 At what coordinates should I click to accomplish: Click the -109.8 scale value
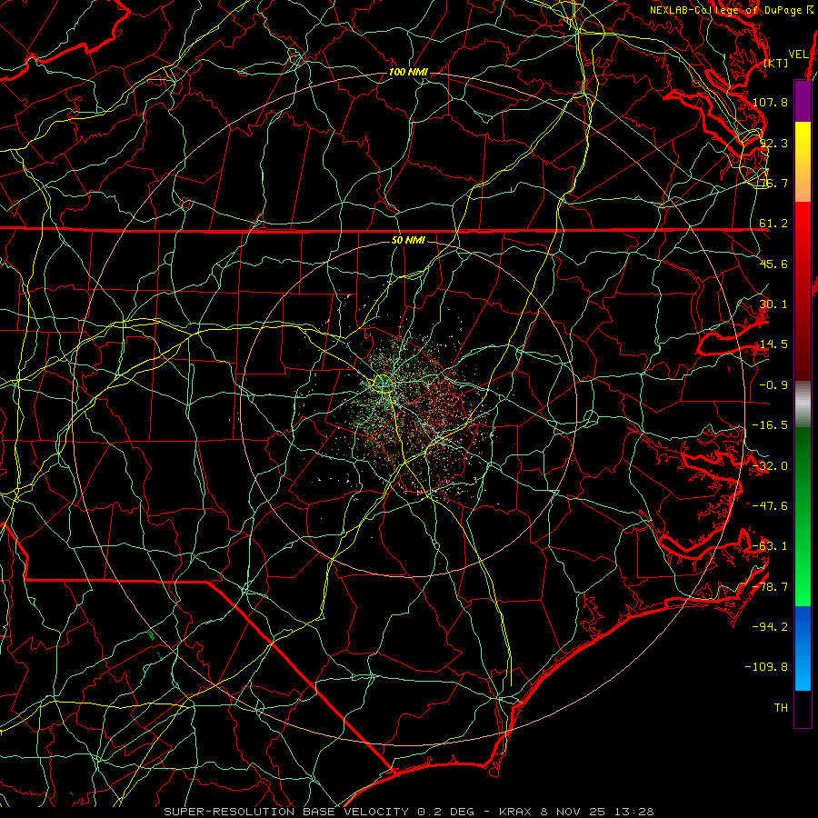766,667
